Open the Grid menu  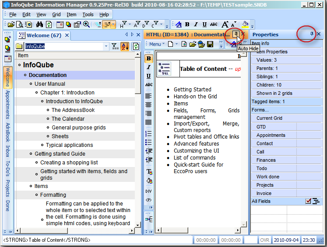56,14
